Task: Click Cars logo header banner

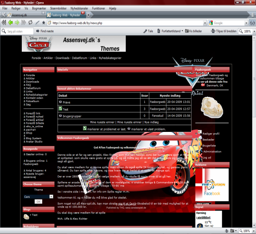Action: tap(74, 44)
